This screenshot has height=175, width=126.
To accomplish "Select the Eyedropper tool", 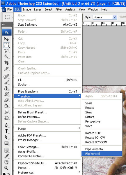I will point(6,156).
